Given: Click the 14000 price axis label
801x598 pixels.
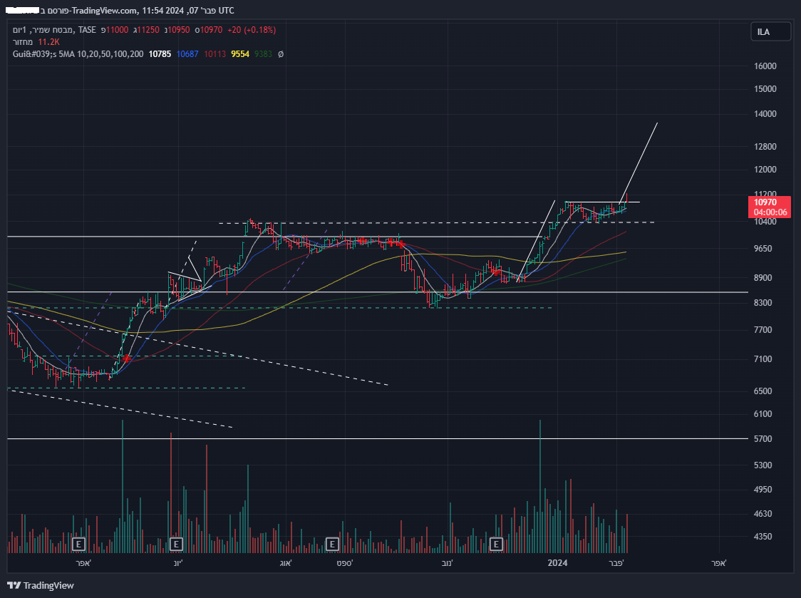Looking at the screenshot, I should coord(765,114).
